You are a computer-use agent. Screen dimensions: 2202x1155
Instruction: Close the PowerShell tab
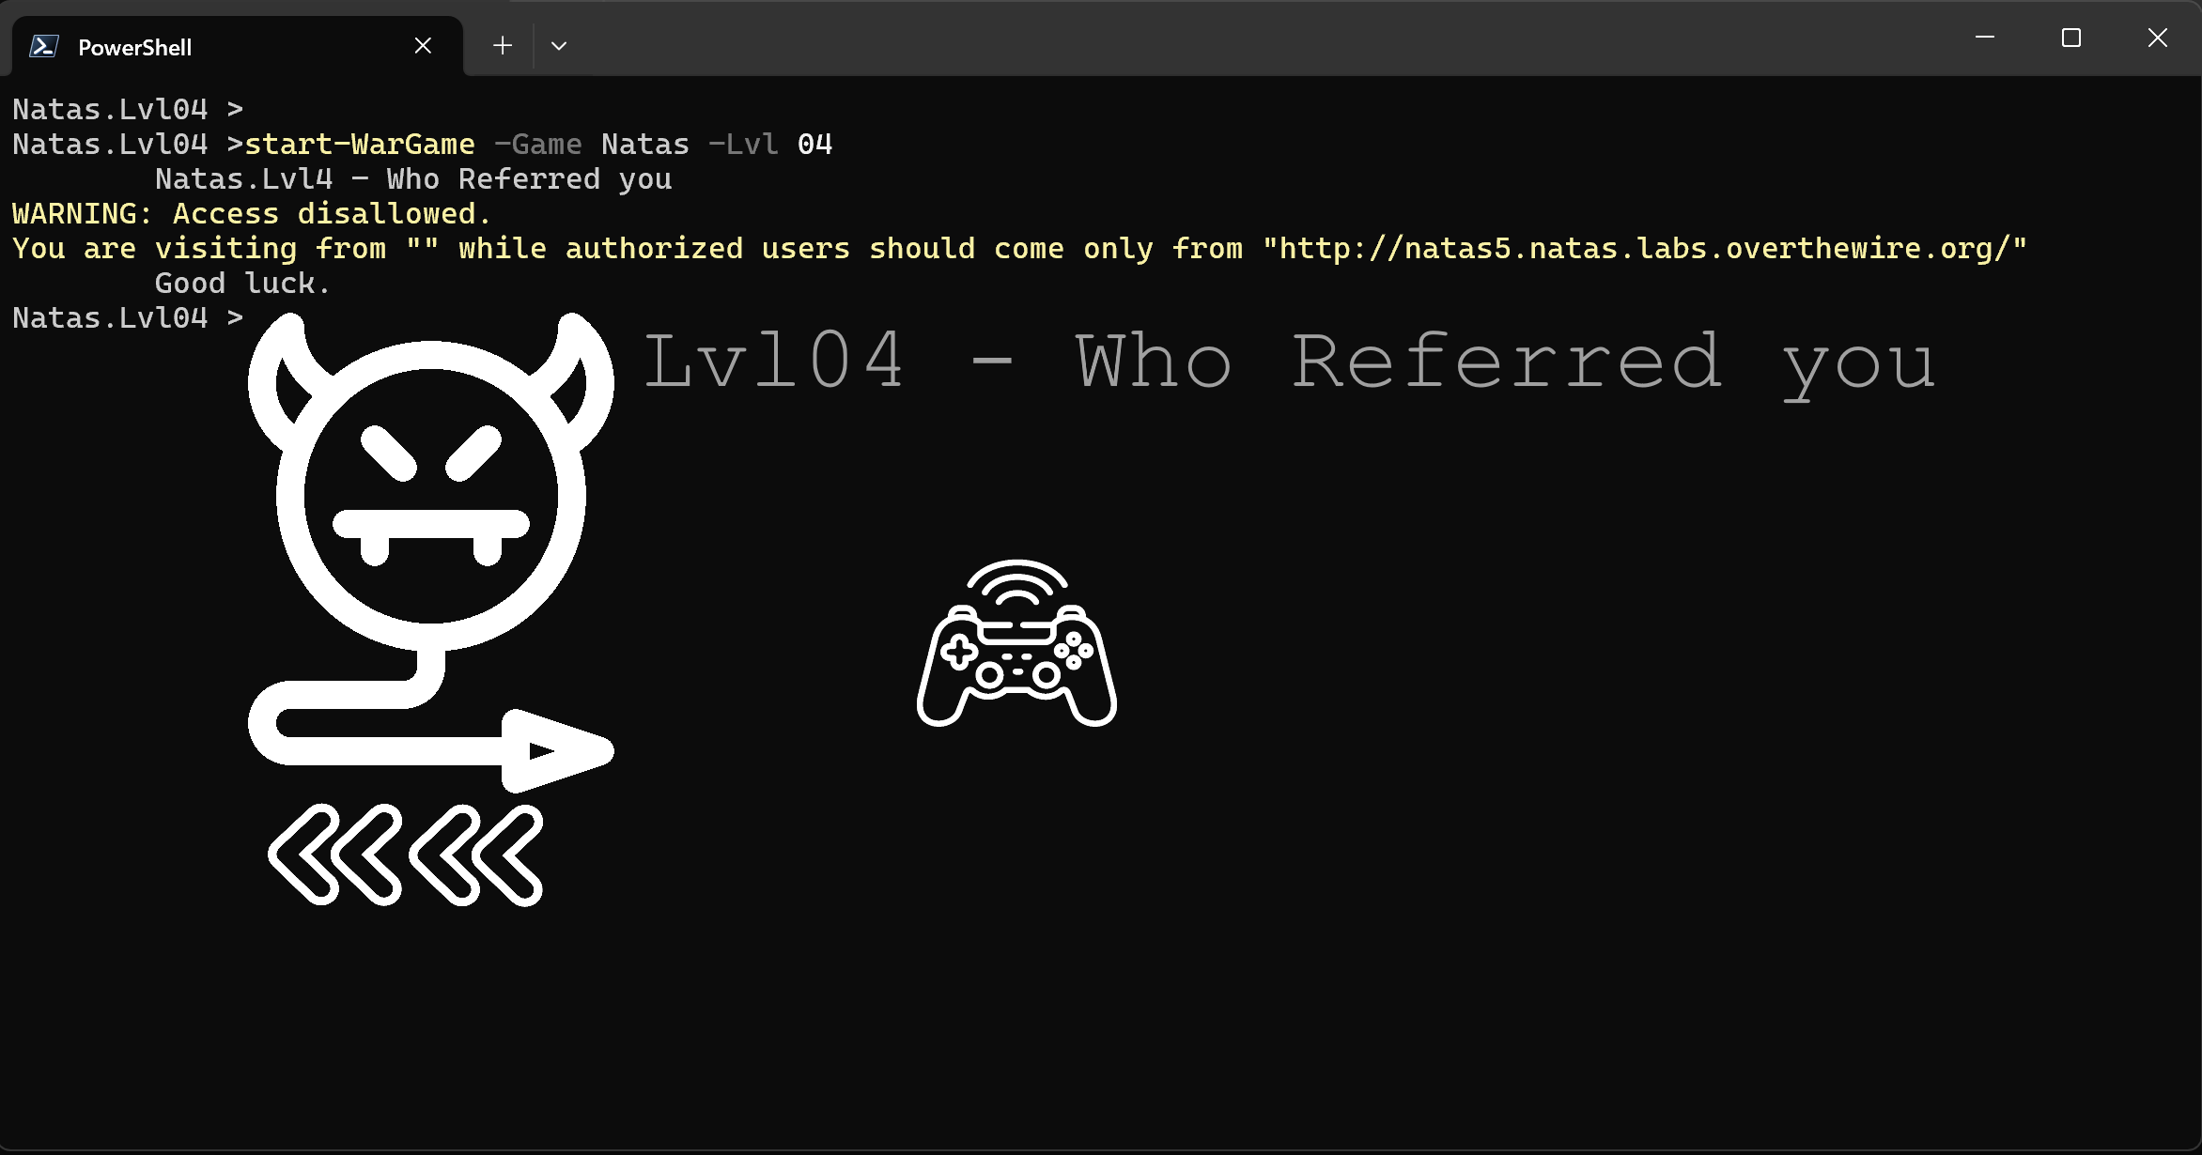tap(423, 45)
